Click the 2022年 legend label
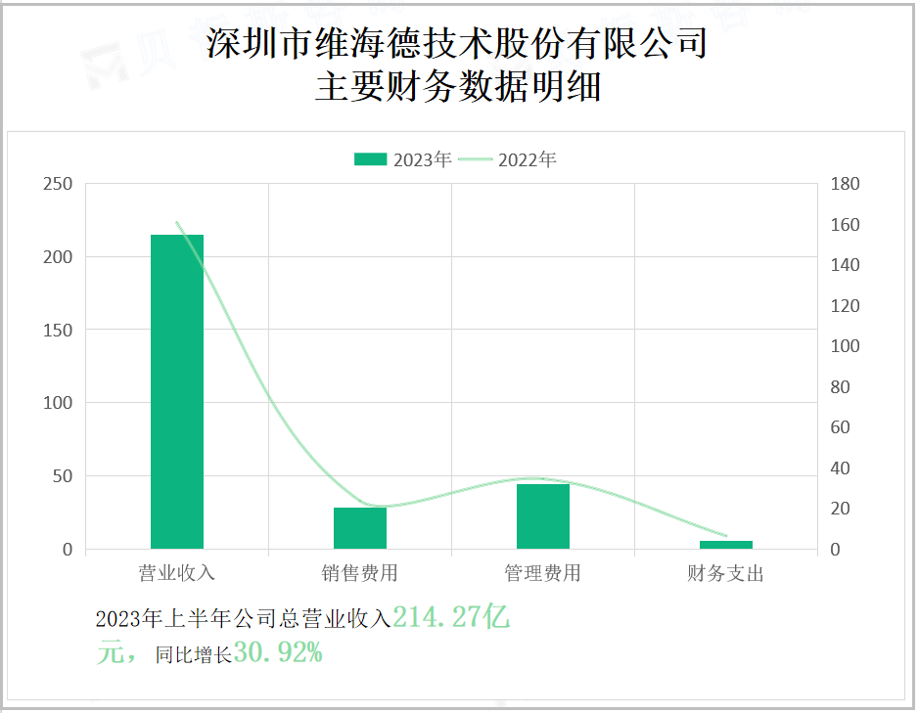Viewport: 919px width, 713px height. (x=527, y=160)
